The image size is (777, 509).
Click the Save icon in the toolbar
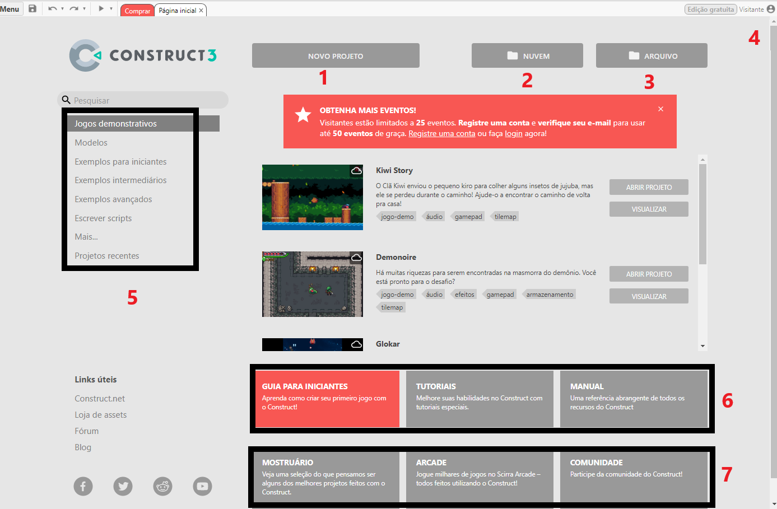[32, 8]
